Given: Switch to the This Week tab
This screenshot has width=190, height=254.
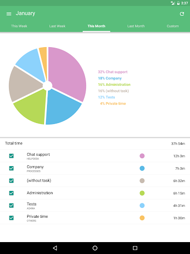Looking at the screenshot, I should (19, 26).
